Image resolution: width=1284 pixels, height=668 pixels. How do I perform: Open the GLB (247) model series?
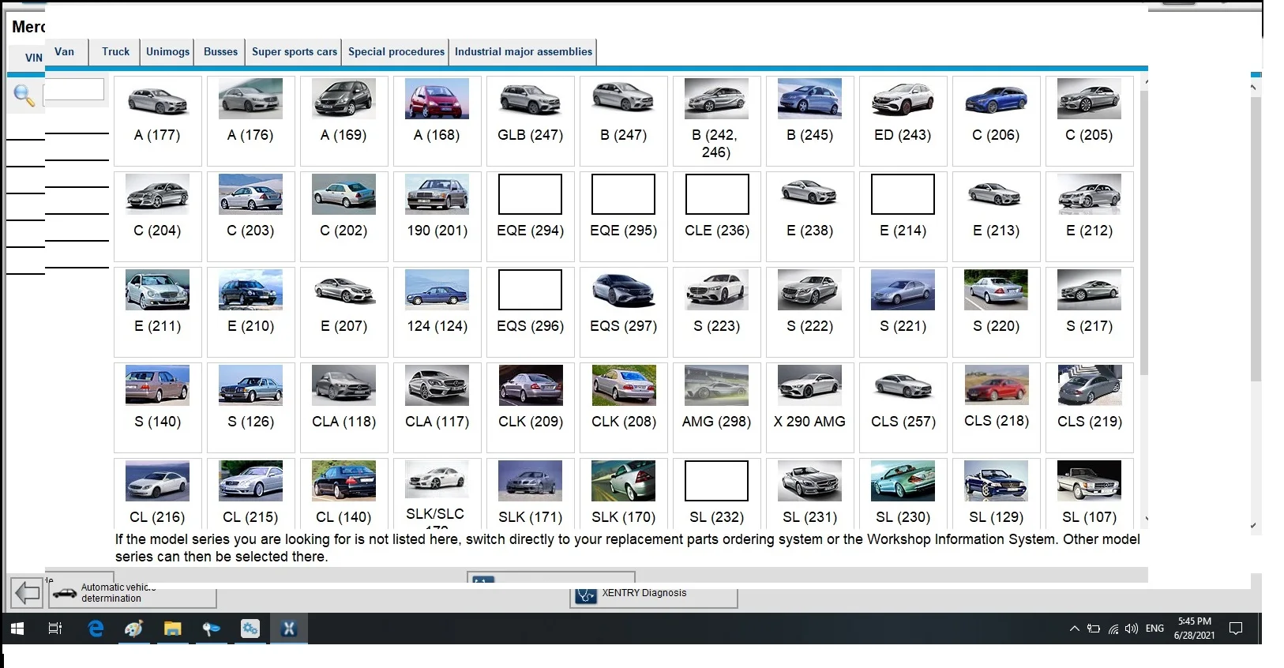531,121
